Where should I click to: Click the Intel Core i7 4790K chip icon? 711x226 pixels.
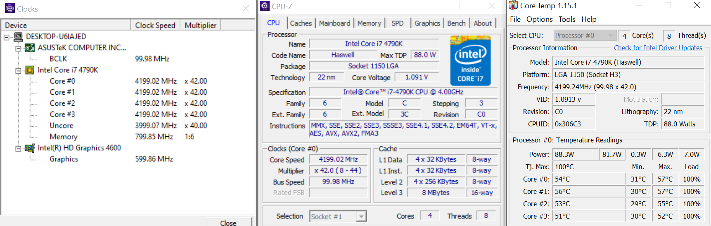coord(30,70)
